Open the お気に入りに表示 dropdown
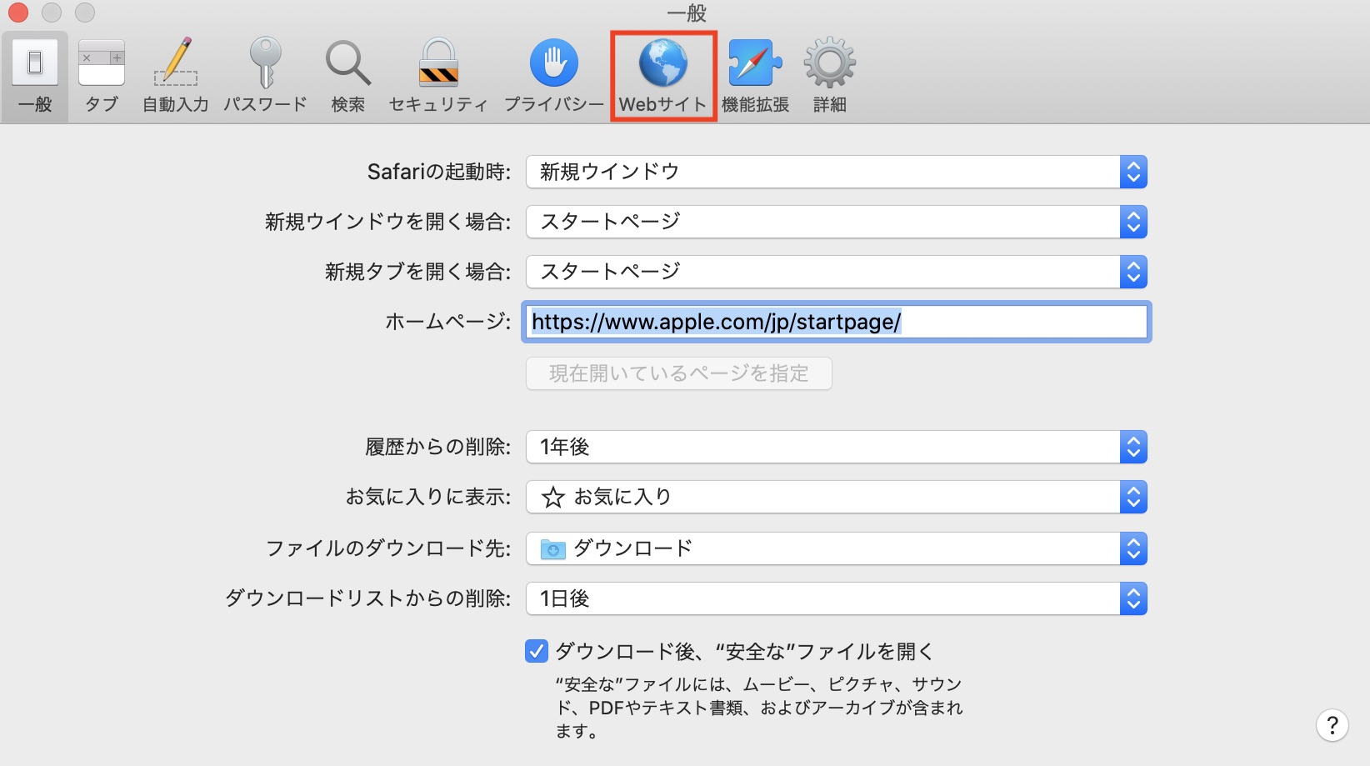Viewport: 1370px width, 766px height. pos(836,497)
